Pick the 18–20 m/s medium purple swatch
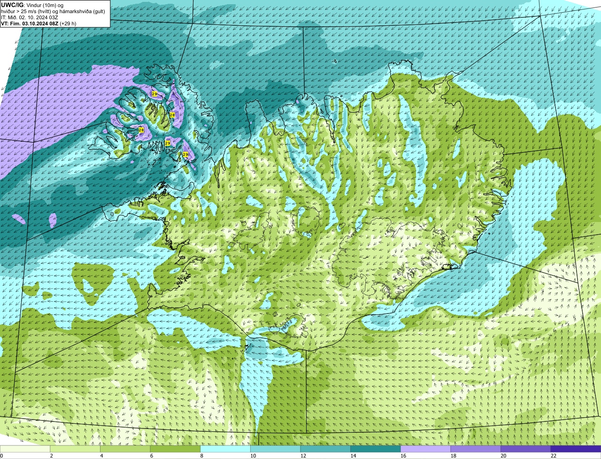This screenshot has width=601, height=459. click(x=476, y=449)
